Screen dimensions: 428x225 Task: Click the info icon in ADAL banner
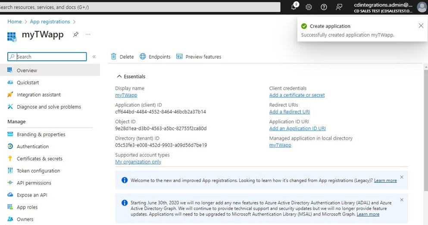coord(125,203)
